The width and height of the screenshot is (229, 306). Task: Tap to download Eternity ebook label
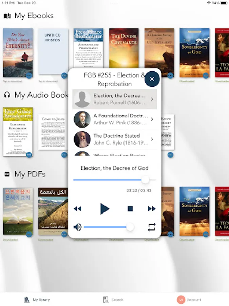click(13, 81)
